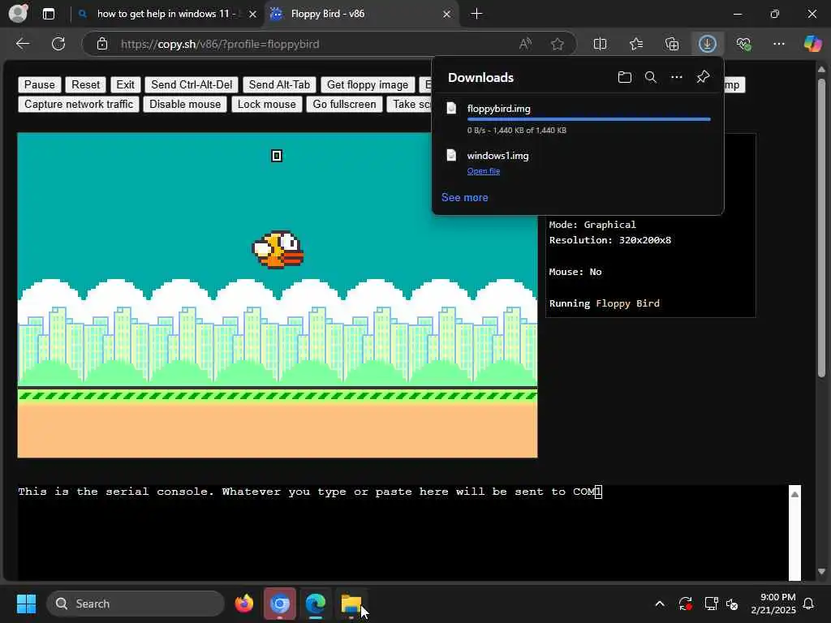Click the Floppy Bird game screen bird
The image size is (831, 623).
coord(278,250)
